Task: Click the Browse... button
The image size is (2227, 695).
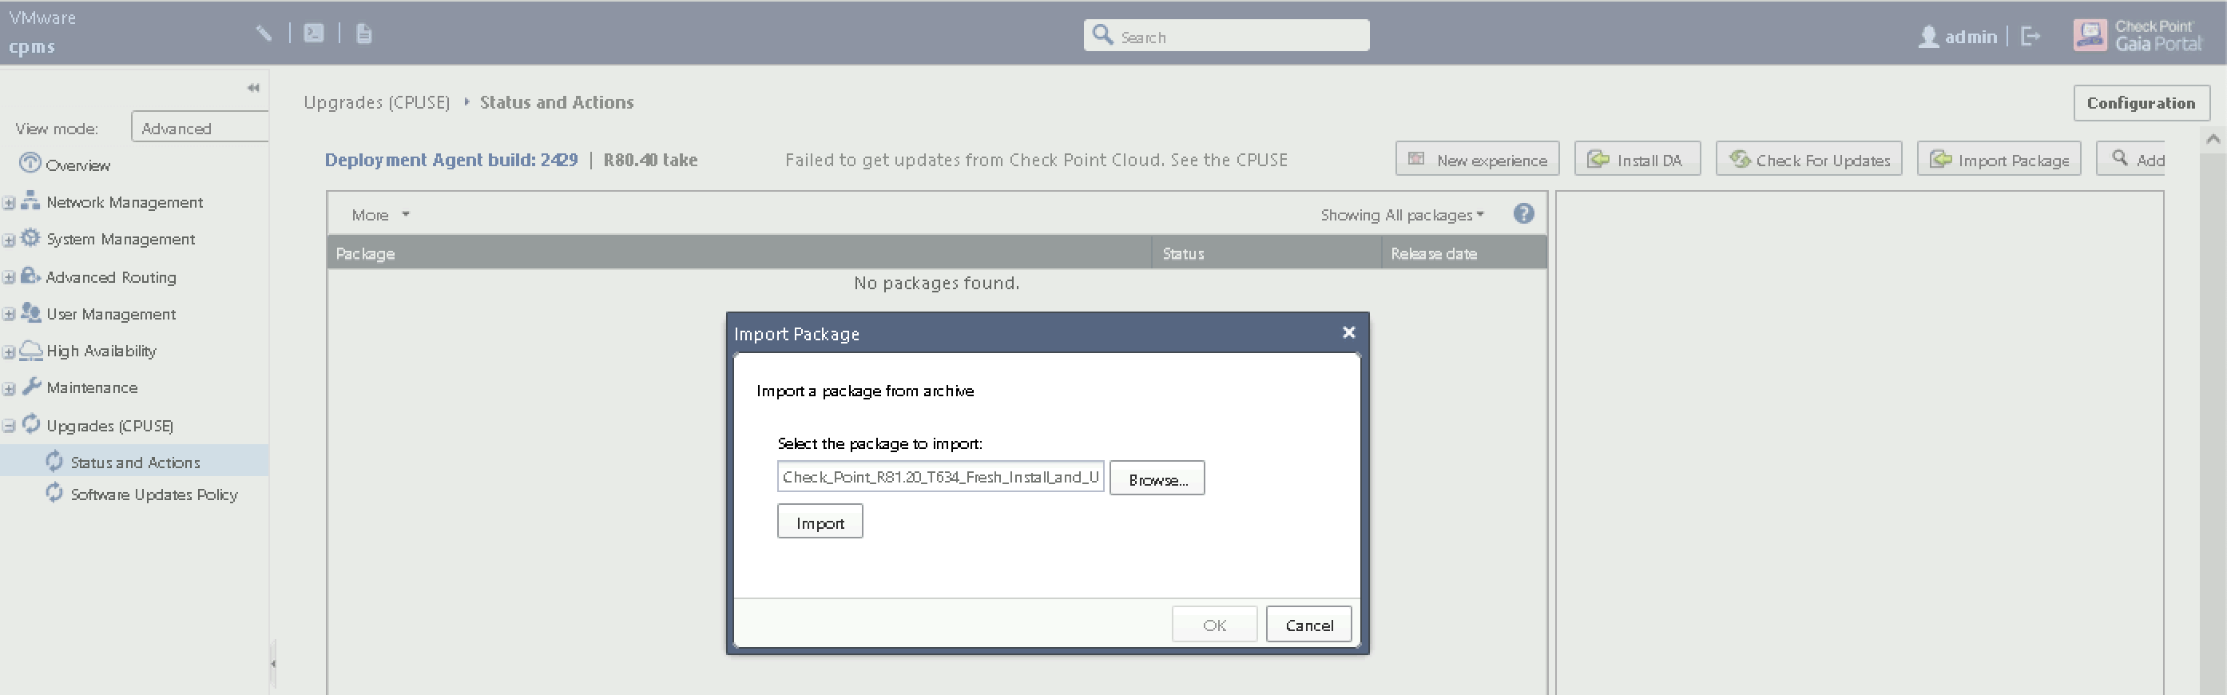Action: coord(1157,479)
